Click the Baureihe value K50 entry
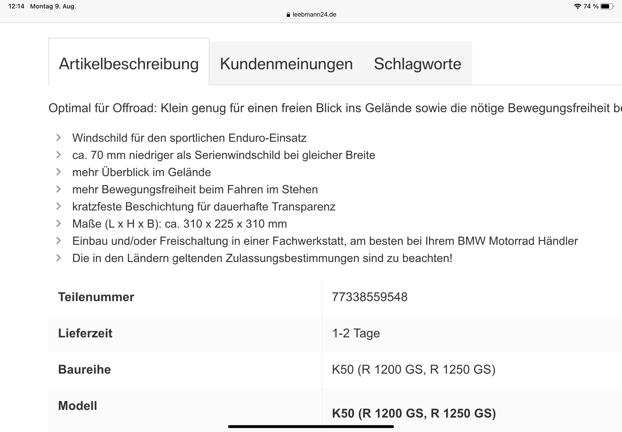622x432 pixels. (414, 370)
